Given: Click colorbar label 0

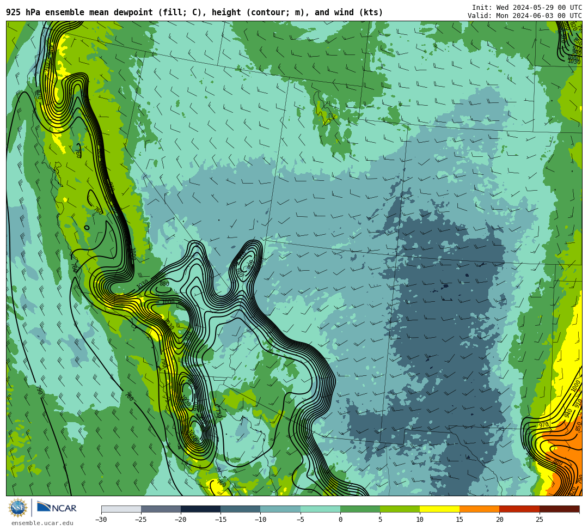Looking at the screenshot, I should (x=340, y=520).
